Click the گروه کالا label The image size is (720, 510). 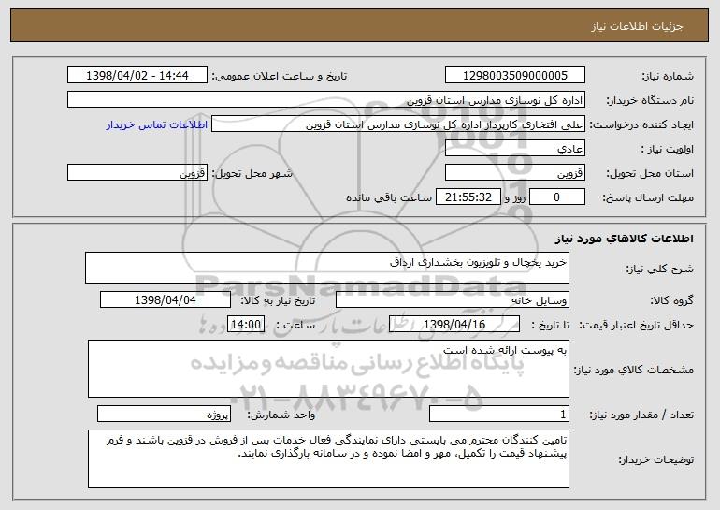point(671,300)
